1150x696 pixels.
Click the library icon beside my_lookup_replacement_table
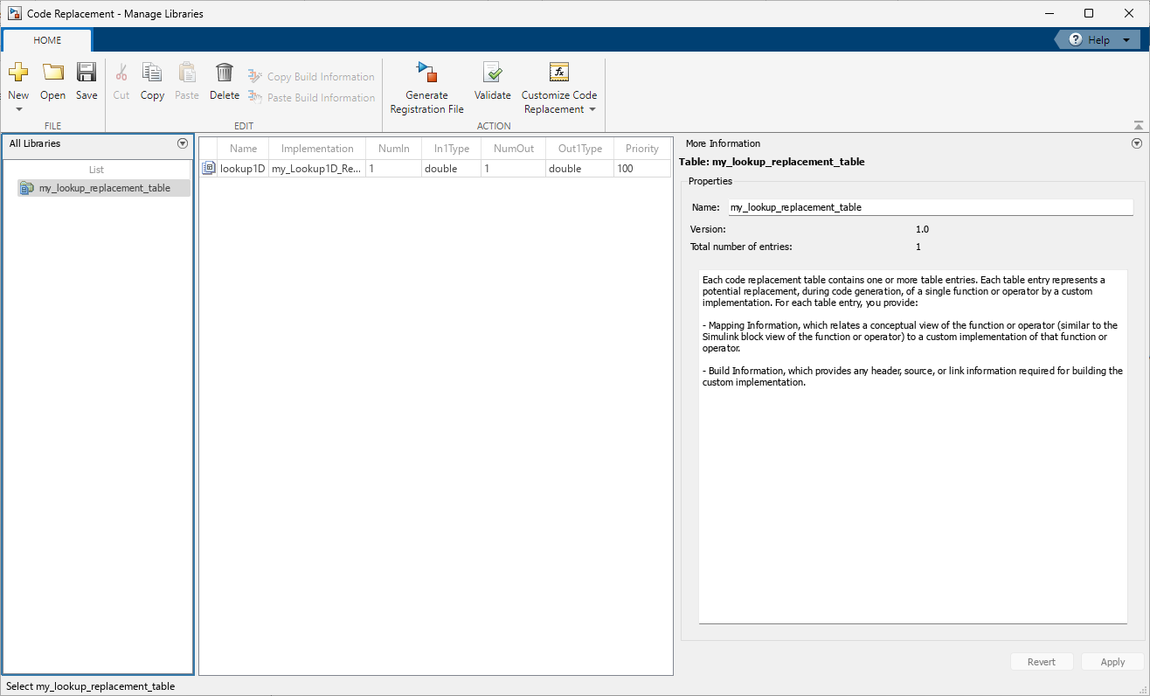point(27,188)
